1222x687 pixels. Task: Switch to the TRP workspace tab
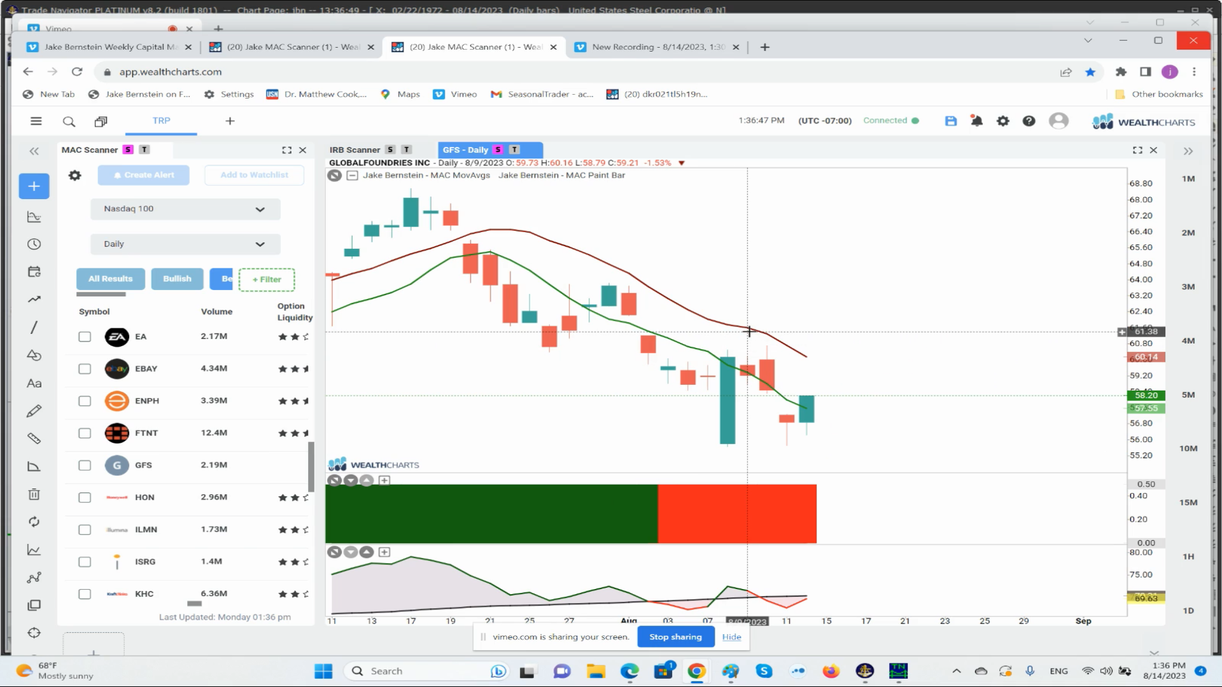161,121
